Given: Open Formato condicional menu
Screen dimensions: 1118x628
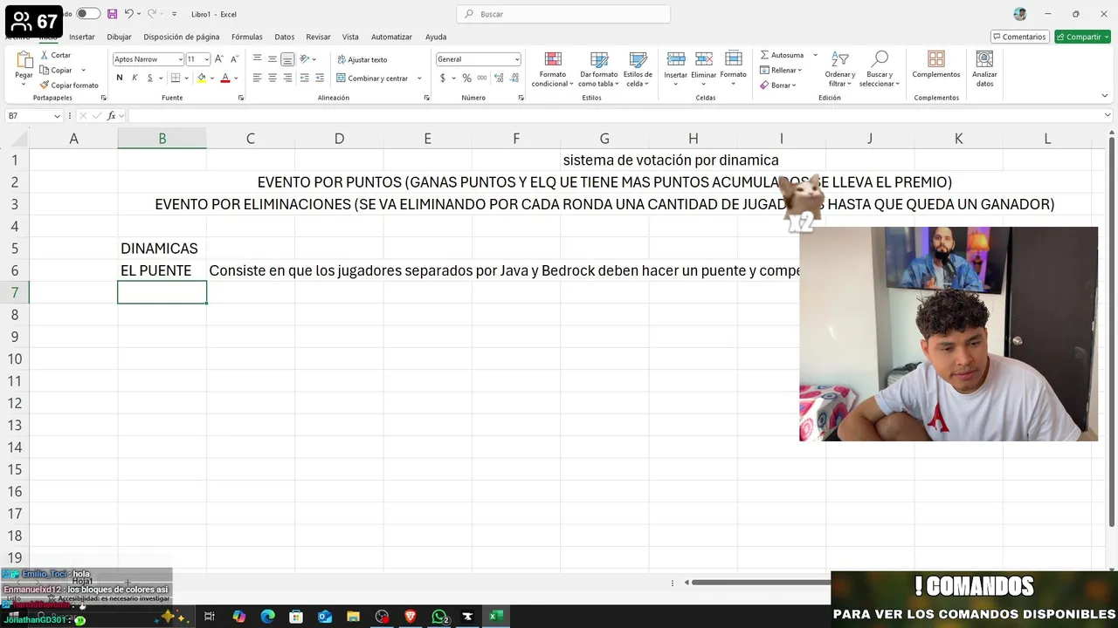Looking at the screenshot, I should [x=553, y=69].
